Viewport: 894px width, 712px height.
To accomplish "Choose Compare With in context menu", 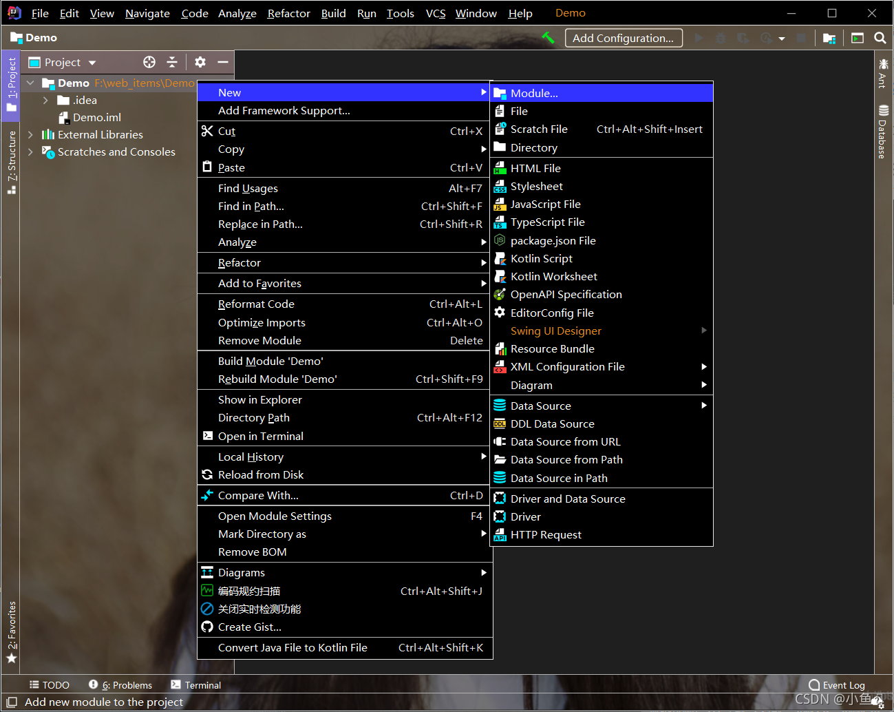I will pyautogui.click(x=343, y=495).
